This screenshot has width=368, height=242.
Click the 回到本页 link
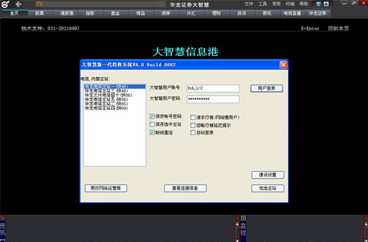pos(338,28)
